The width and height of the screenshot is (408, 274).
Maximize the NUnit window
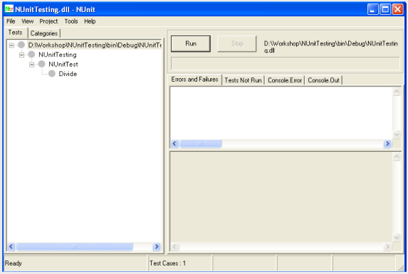coord(385,10)
